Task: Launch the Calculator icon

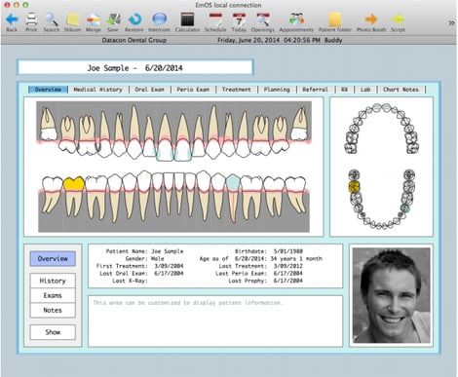Action: [x=187, y=19]
